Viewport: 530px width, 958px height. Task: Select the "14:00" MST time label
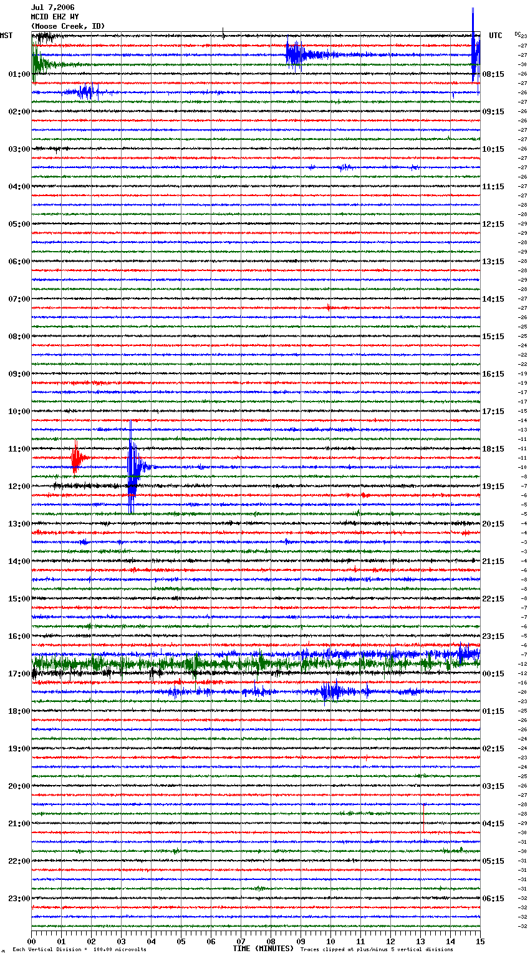pyautogui.click(x=19, y=561)
